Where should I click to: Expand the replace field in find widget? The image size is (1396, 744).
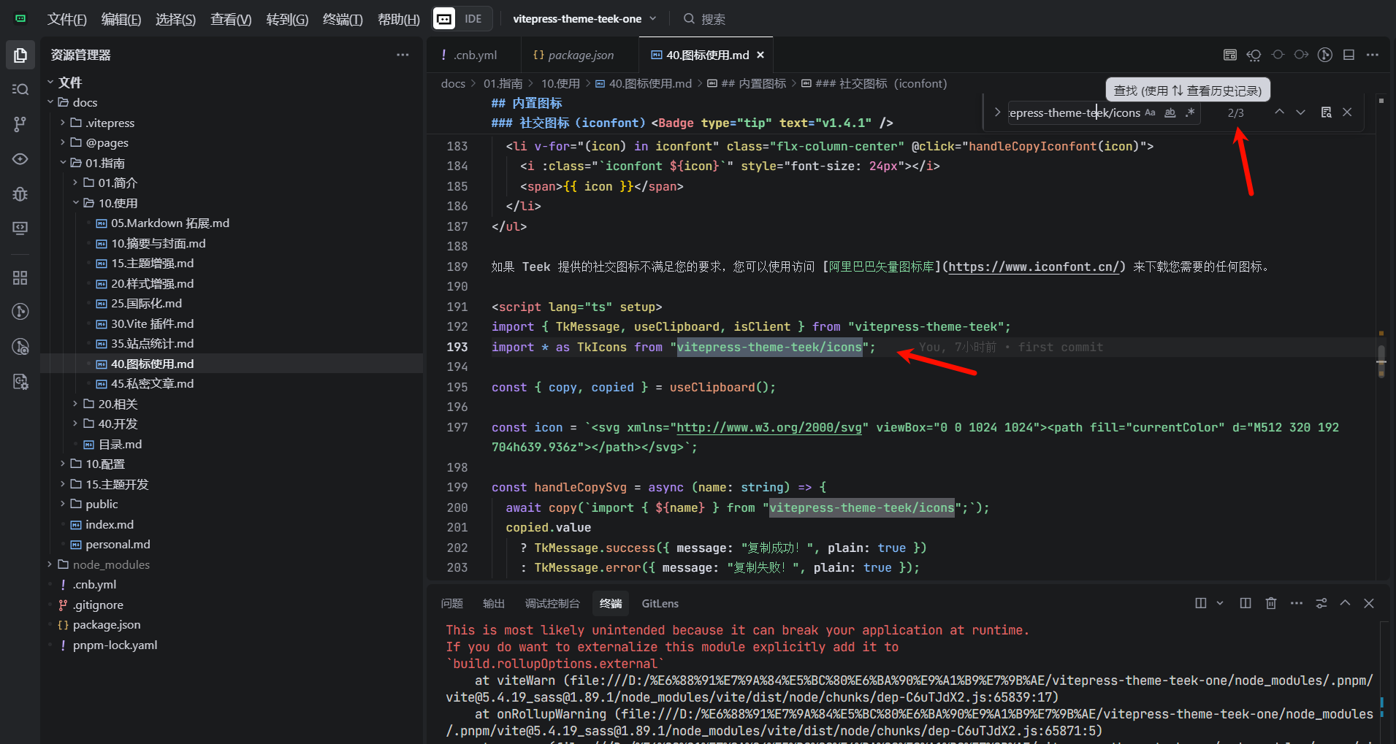pos(997,112)
